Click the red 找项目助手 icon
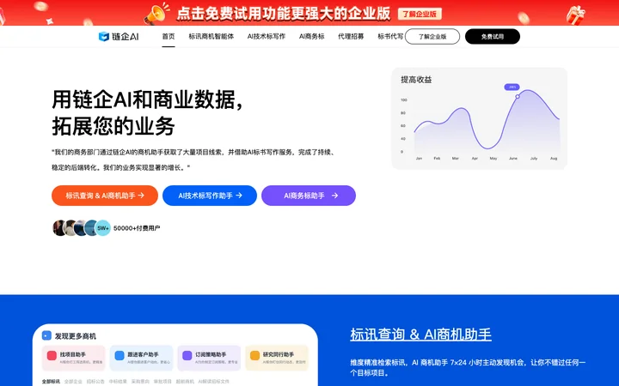 coord(52,356)
